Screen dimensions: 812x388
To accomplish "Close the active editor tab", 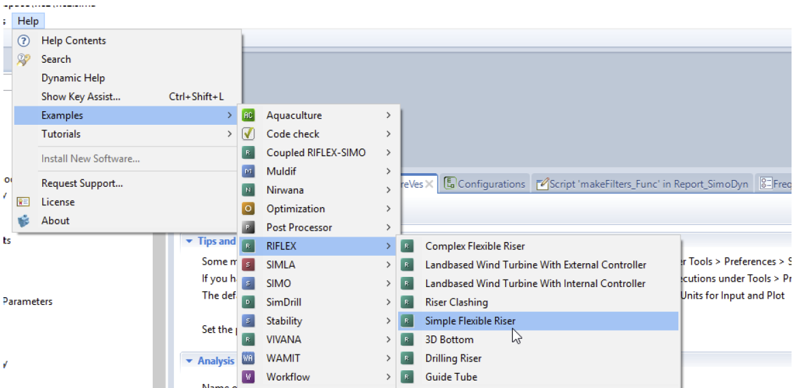I will [x=430, y=184].
